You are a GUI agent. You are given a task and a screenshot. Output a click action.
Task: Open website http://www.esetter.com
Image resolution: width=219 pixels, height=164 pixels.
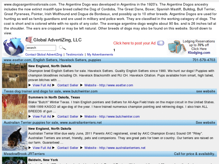point(109,85)
